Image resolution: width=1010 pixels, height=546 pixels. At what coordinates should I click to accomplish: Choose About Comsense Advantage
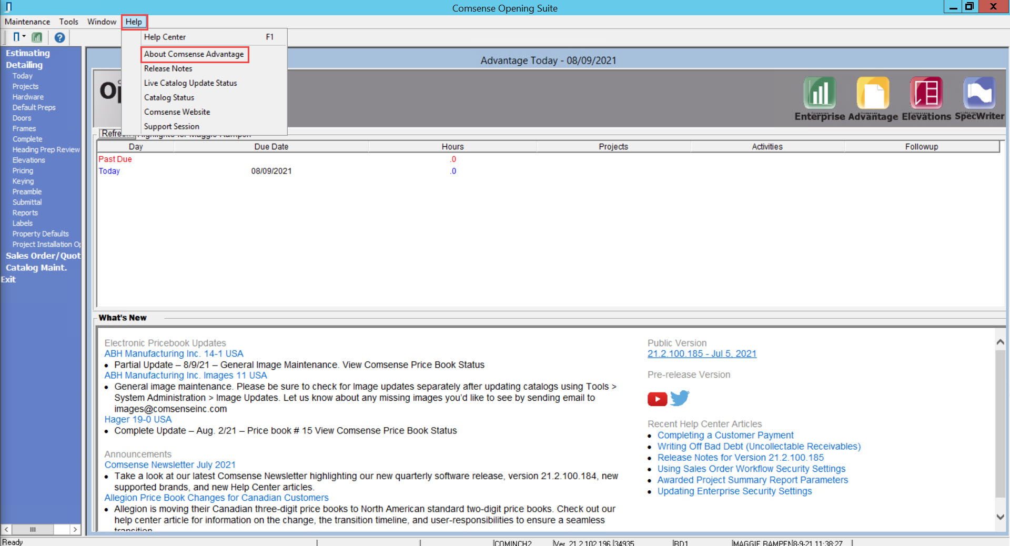(194, 54)
